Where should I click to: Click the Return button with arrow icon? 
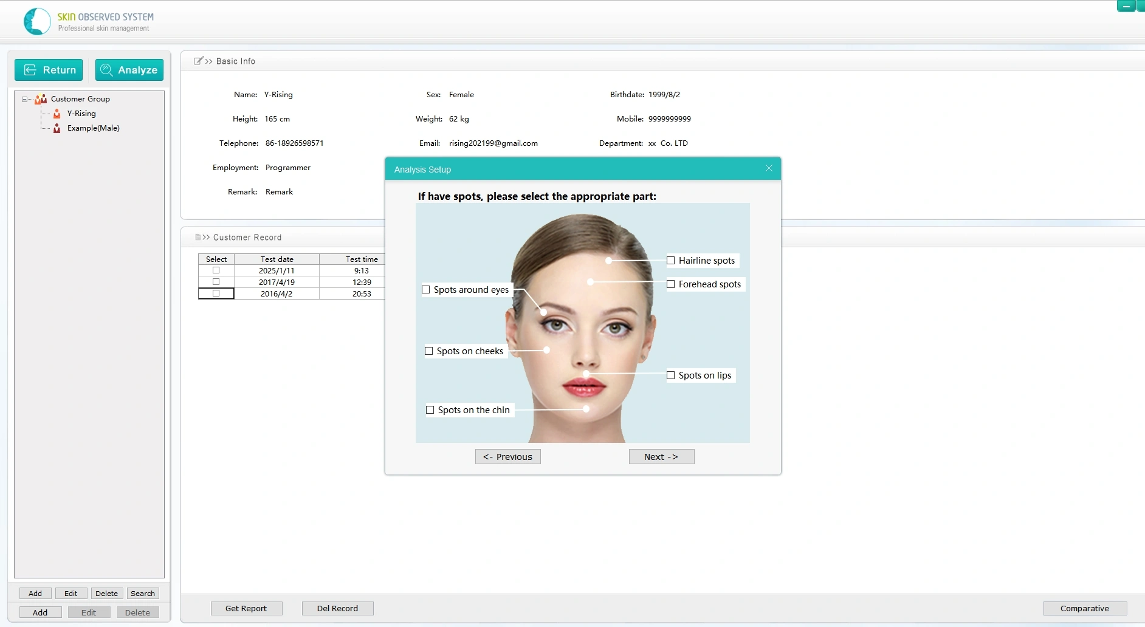point(49,70)
